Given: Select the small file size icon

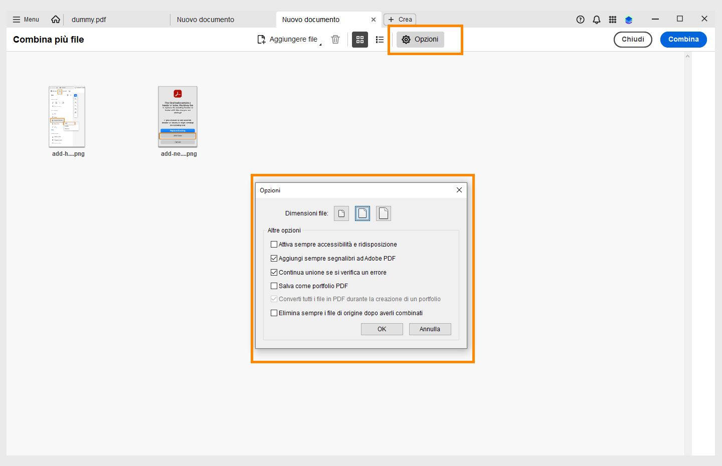Looking at the screenshot, I should pyautogui.click(x=341, y=213).
